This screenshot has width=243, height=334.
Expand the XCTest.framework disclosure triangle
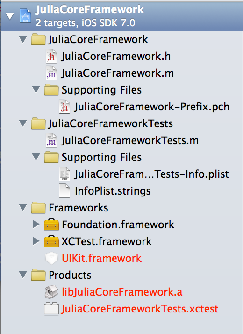point(36,241)
